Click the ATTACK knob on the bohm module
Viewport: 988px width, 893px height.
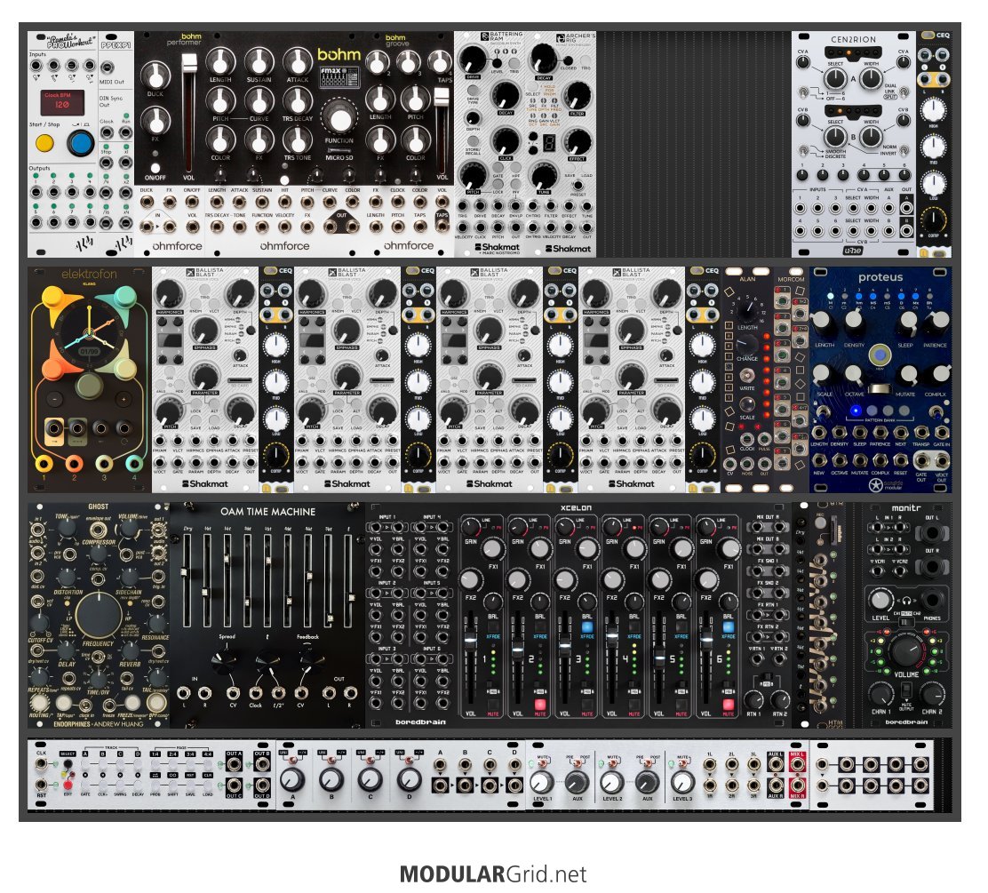[x=298, y=61]
